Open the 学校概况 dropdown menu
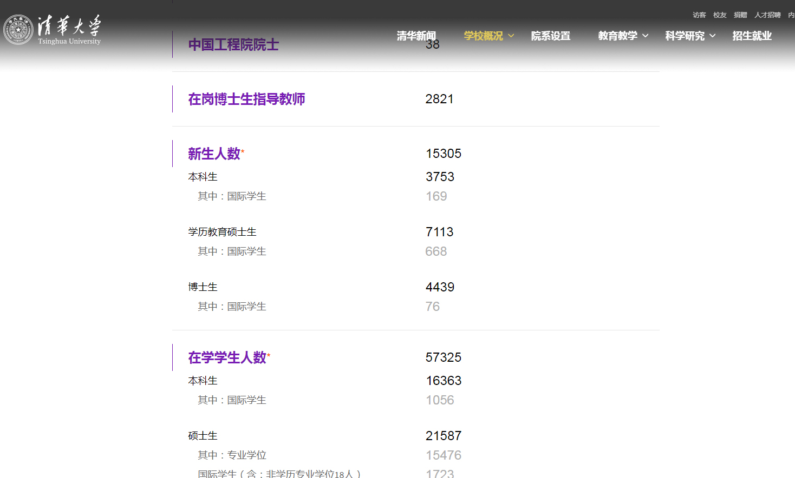The height and width of the screenshot is (478, 795). pyautogui.click(x=483, y=36)
